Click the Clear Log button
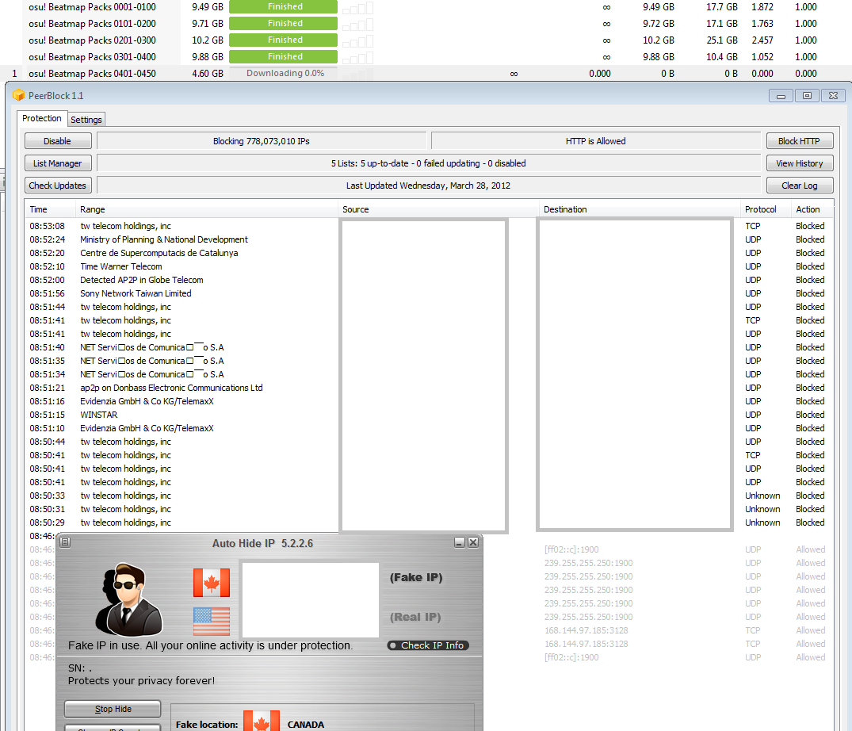Image resolution: width=852 pixels, height=731 pixels. [799, 186]
